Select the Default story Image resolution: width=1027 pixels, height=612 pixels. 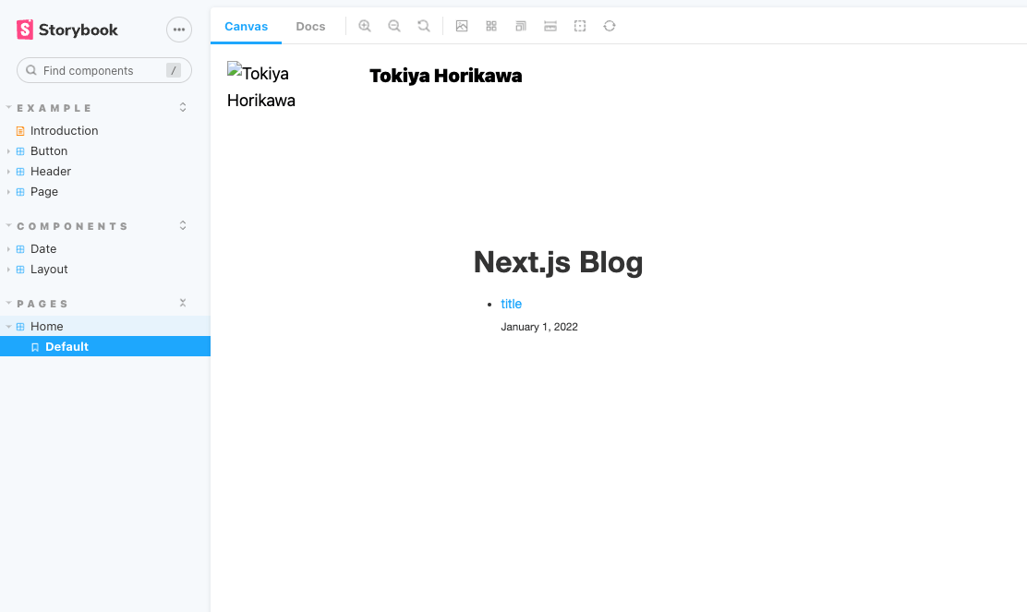104,346
